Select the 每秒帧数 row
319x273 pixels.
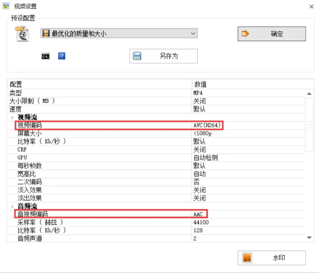click(156, 166)
